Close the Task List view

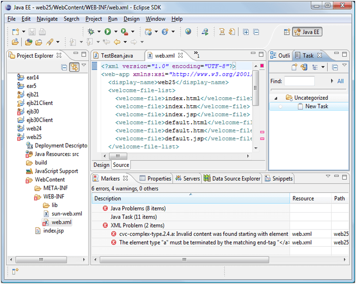point(320,55)
